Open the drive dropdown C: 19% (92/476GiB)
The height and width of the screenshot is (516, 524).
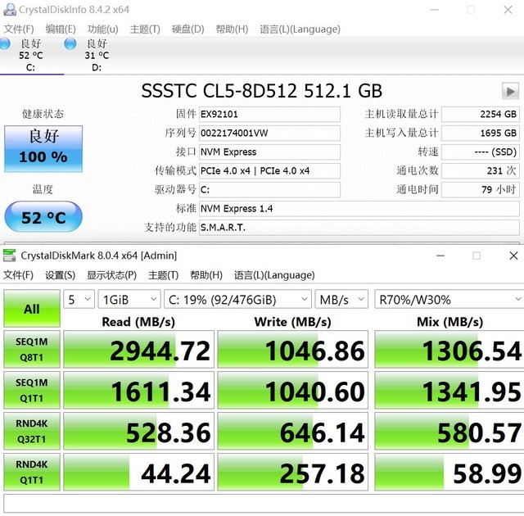tap(237, 299)
